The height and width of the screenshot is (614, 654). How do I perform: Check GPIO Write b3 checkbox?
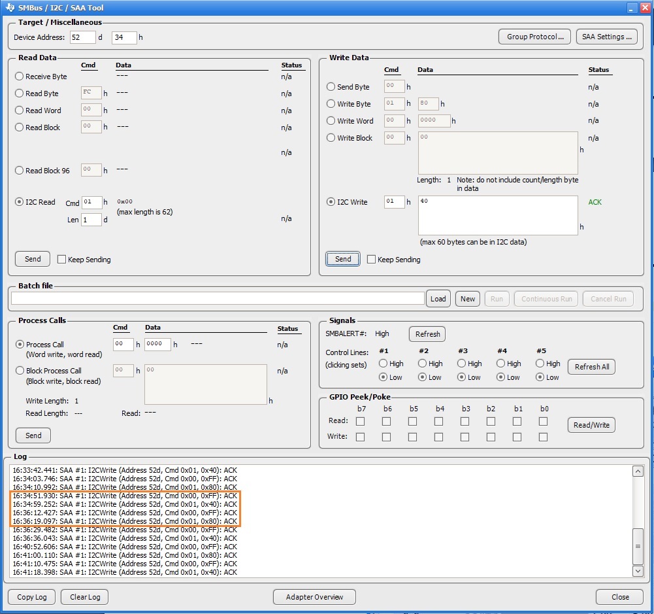coord(465,437)
